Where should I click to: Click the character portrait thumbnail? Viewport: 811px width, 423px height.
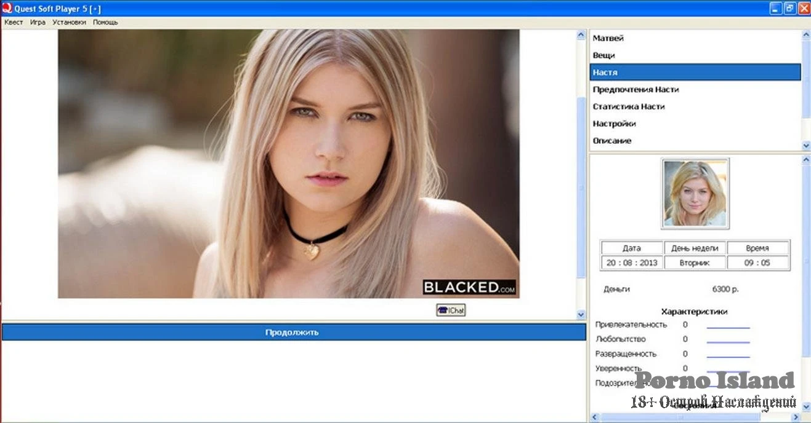(695, 193)
